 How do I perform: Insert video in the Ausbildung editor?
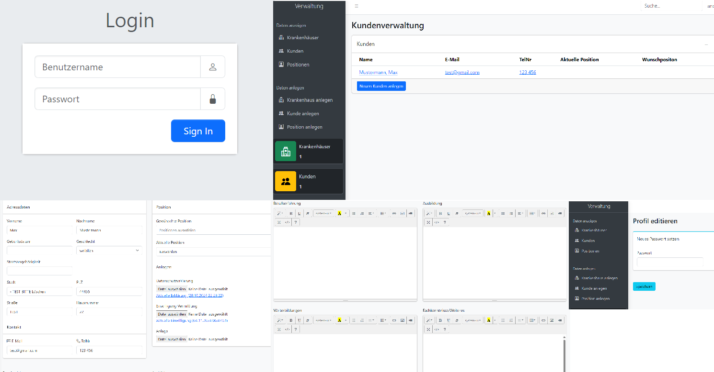click(x=560, y=213)
